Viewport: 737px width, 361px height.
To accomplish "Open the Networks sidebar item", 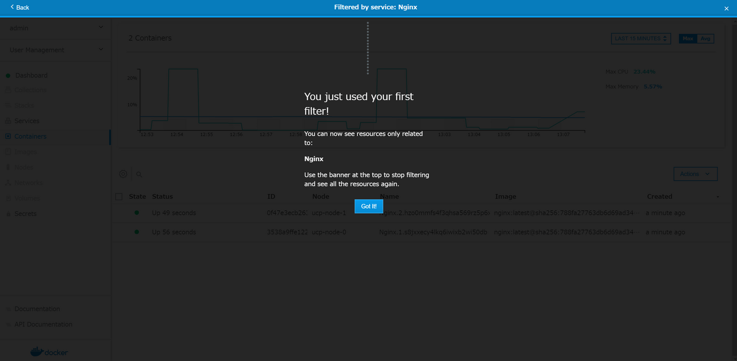I will point(29,183).
